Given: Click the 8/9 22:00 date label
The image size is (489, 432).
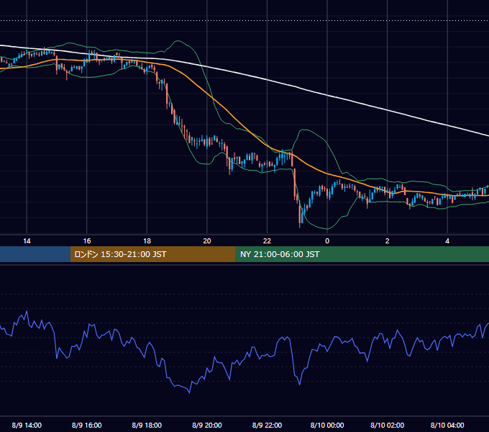Looking at the screenshot, I should 267,425.
